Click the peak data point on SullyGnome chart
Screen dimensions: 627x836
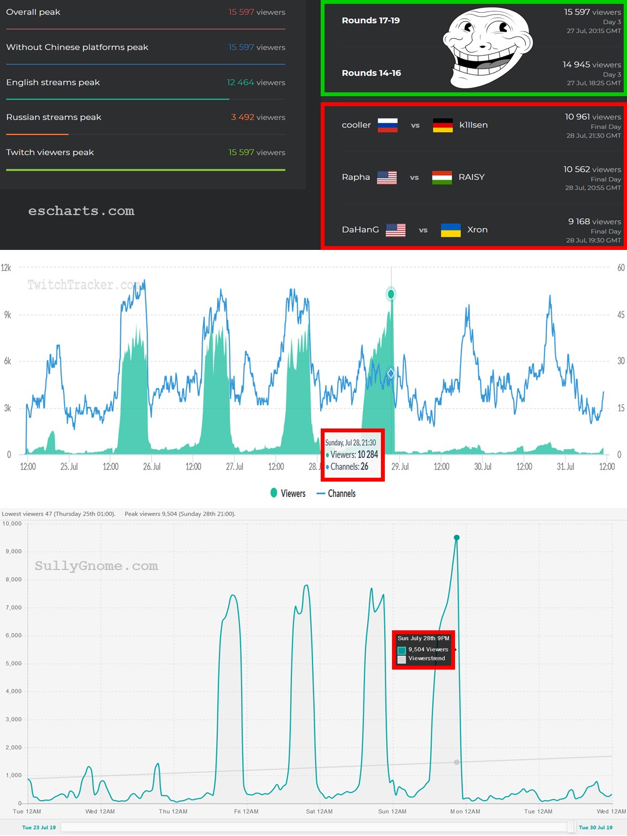[457, 537]
